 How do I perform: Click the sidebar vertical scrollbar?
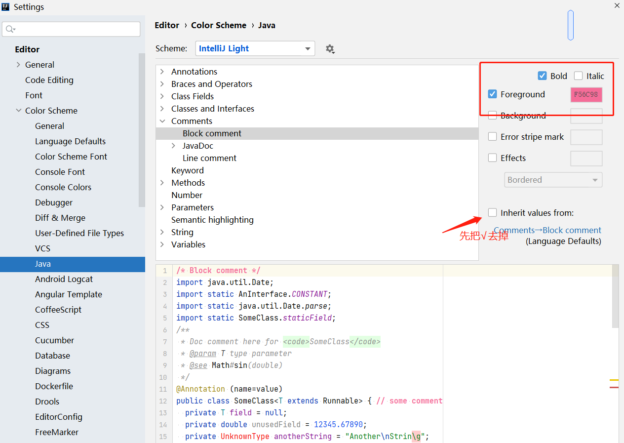(x=142, y=130)
